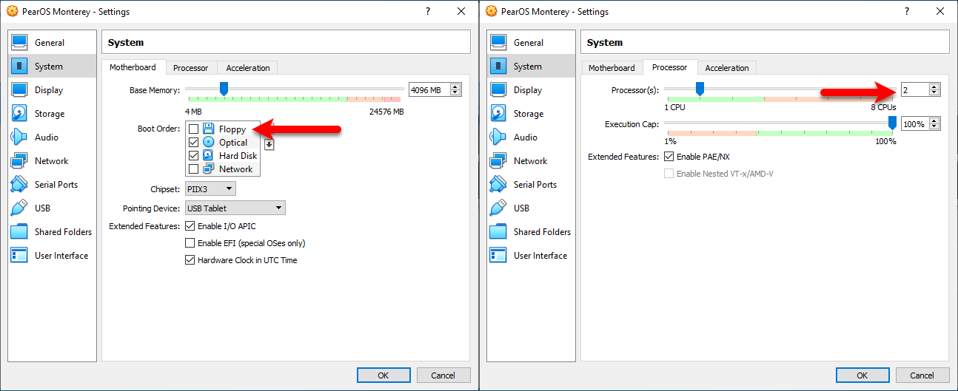Enable the Network boot order checkbox

(x=193, y=169)
